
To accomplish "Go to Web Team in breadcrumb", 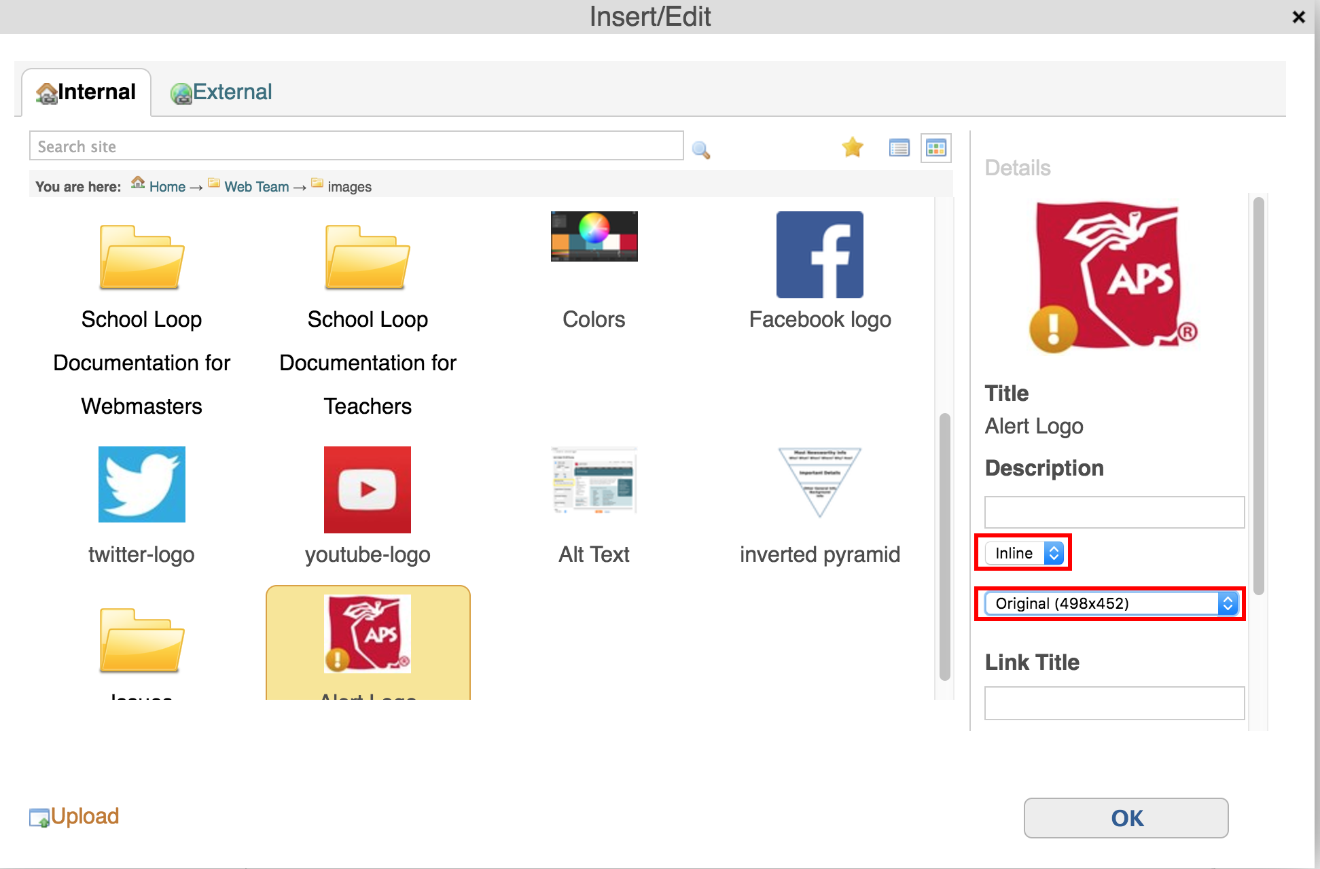I will [x=257, y=187].
